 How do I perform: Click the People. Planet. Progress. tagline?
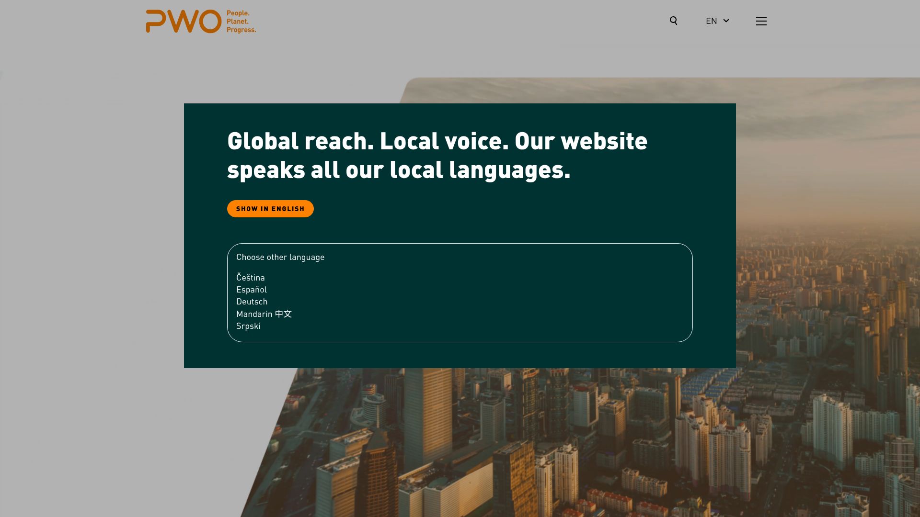click(241, 22)
